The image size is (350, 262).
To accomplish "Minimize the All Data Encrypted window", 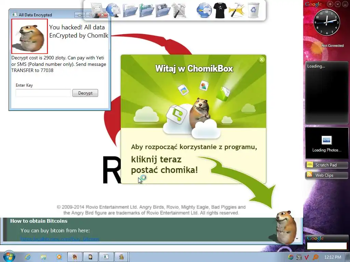I will click(x=80, y=15).
